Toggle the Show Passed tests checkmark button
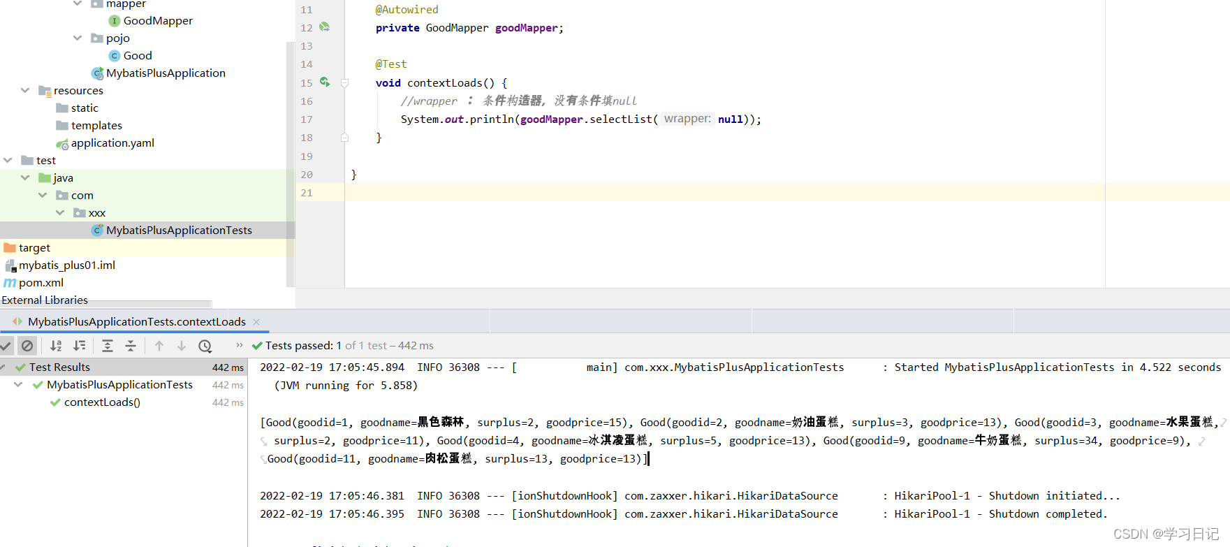 pyautogui.click(x=6, y=346)
